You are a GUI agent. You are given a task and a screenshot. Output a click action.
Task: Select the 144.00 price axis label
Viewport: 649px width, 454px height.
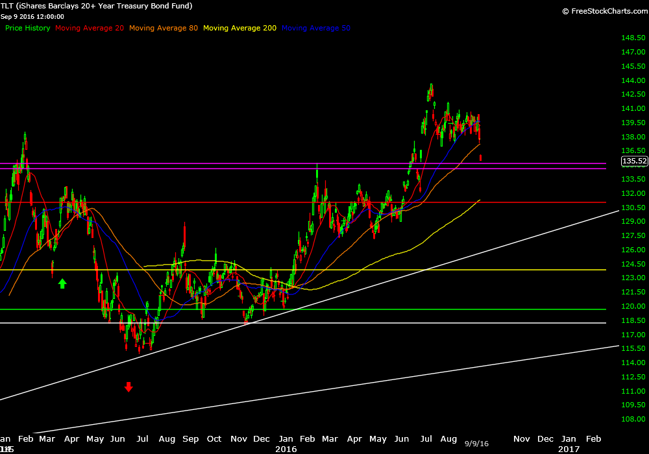coord(633,80)
